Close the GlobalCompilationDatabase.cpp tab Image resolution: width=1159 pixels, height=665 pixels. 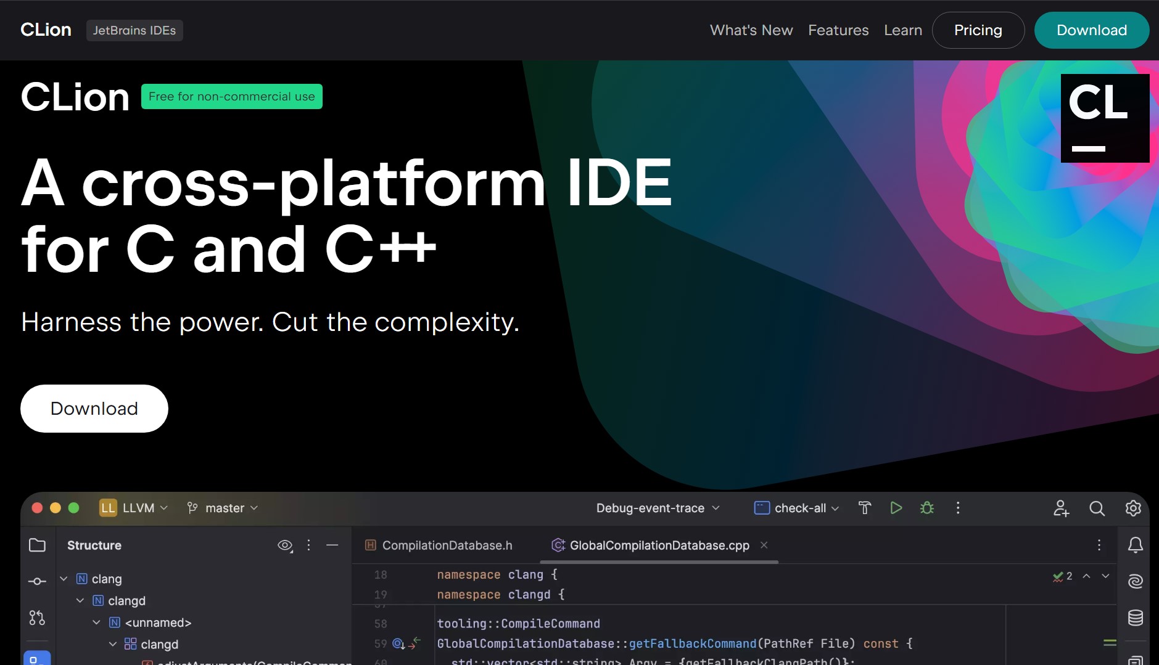(764, 545)
